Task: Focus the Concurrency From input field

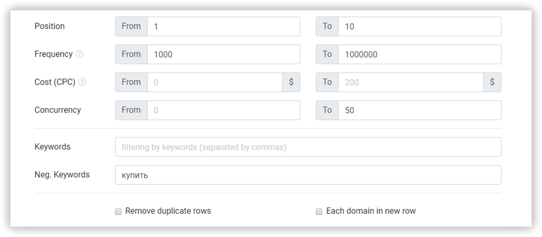Action: (x=224, y=110)
